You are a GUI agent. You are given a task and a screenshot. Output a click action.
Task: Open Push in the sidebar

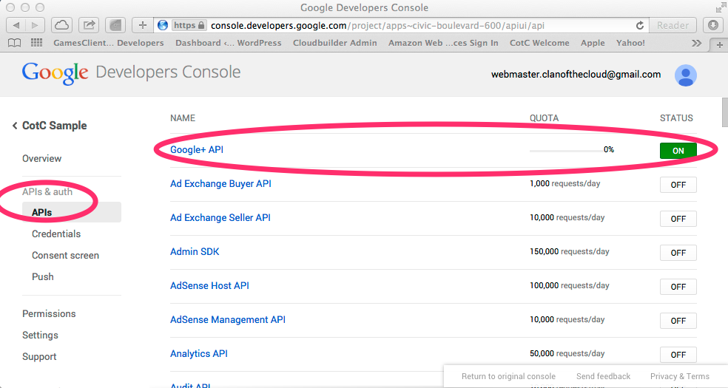click(43, 276)
